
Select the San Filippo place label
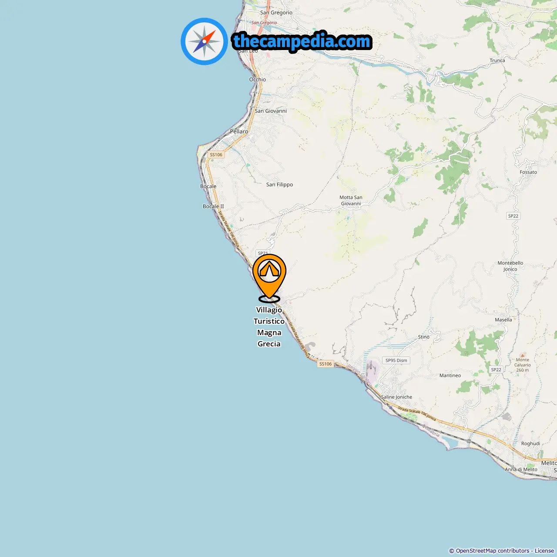(x=279, y=185)
